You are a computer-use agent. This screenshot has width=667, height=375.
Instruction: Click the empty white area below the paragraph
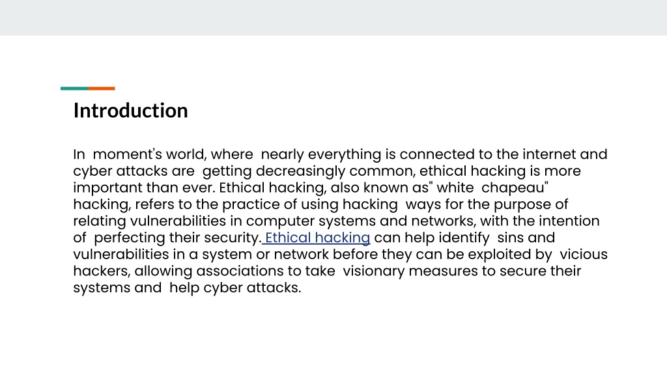pos(333,336)
